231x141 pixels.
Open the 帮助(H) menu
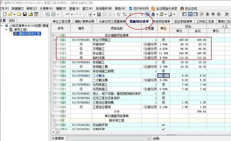pyautogui.click(x=120, y=8)
